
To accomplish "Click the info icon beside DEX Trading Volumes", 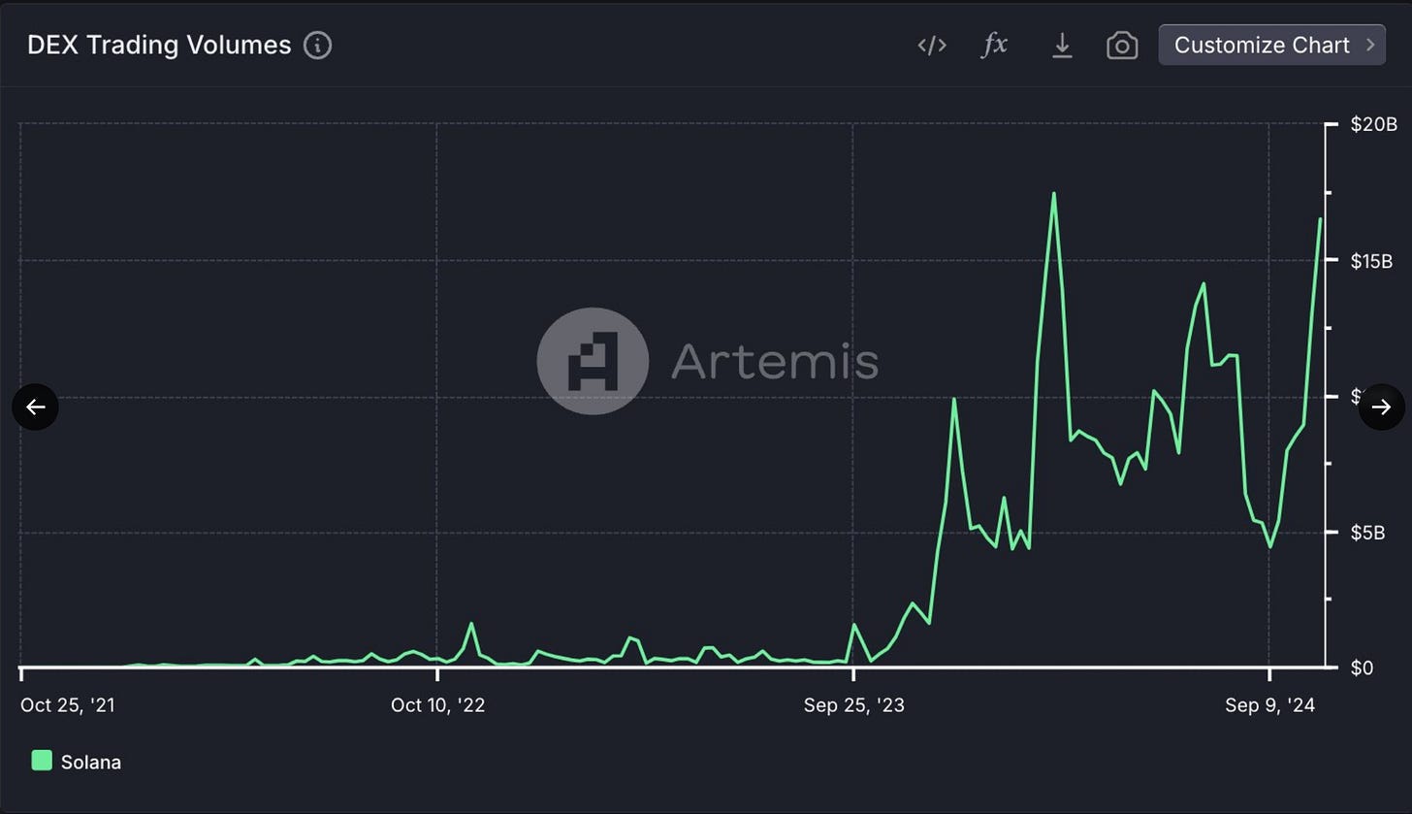I will 318,46.
